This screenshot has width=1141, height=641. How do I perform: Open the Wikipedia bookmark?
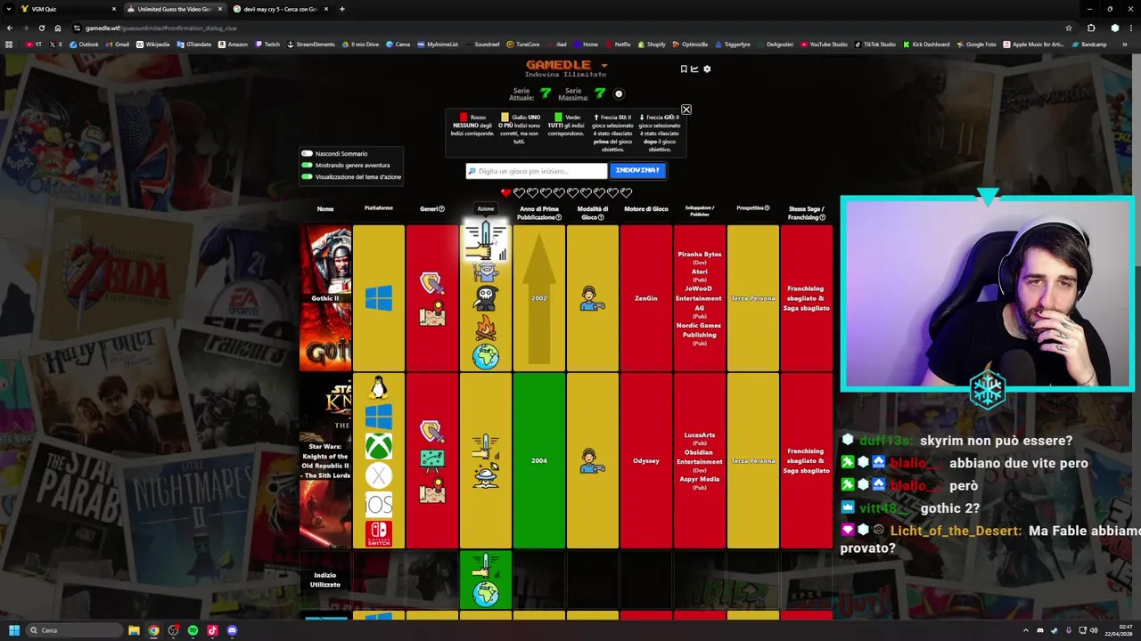click(152, 45)
